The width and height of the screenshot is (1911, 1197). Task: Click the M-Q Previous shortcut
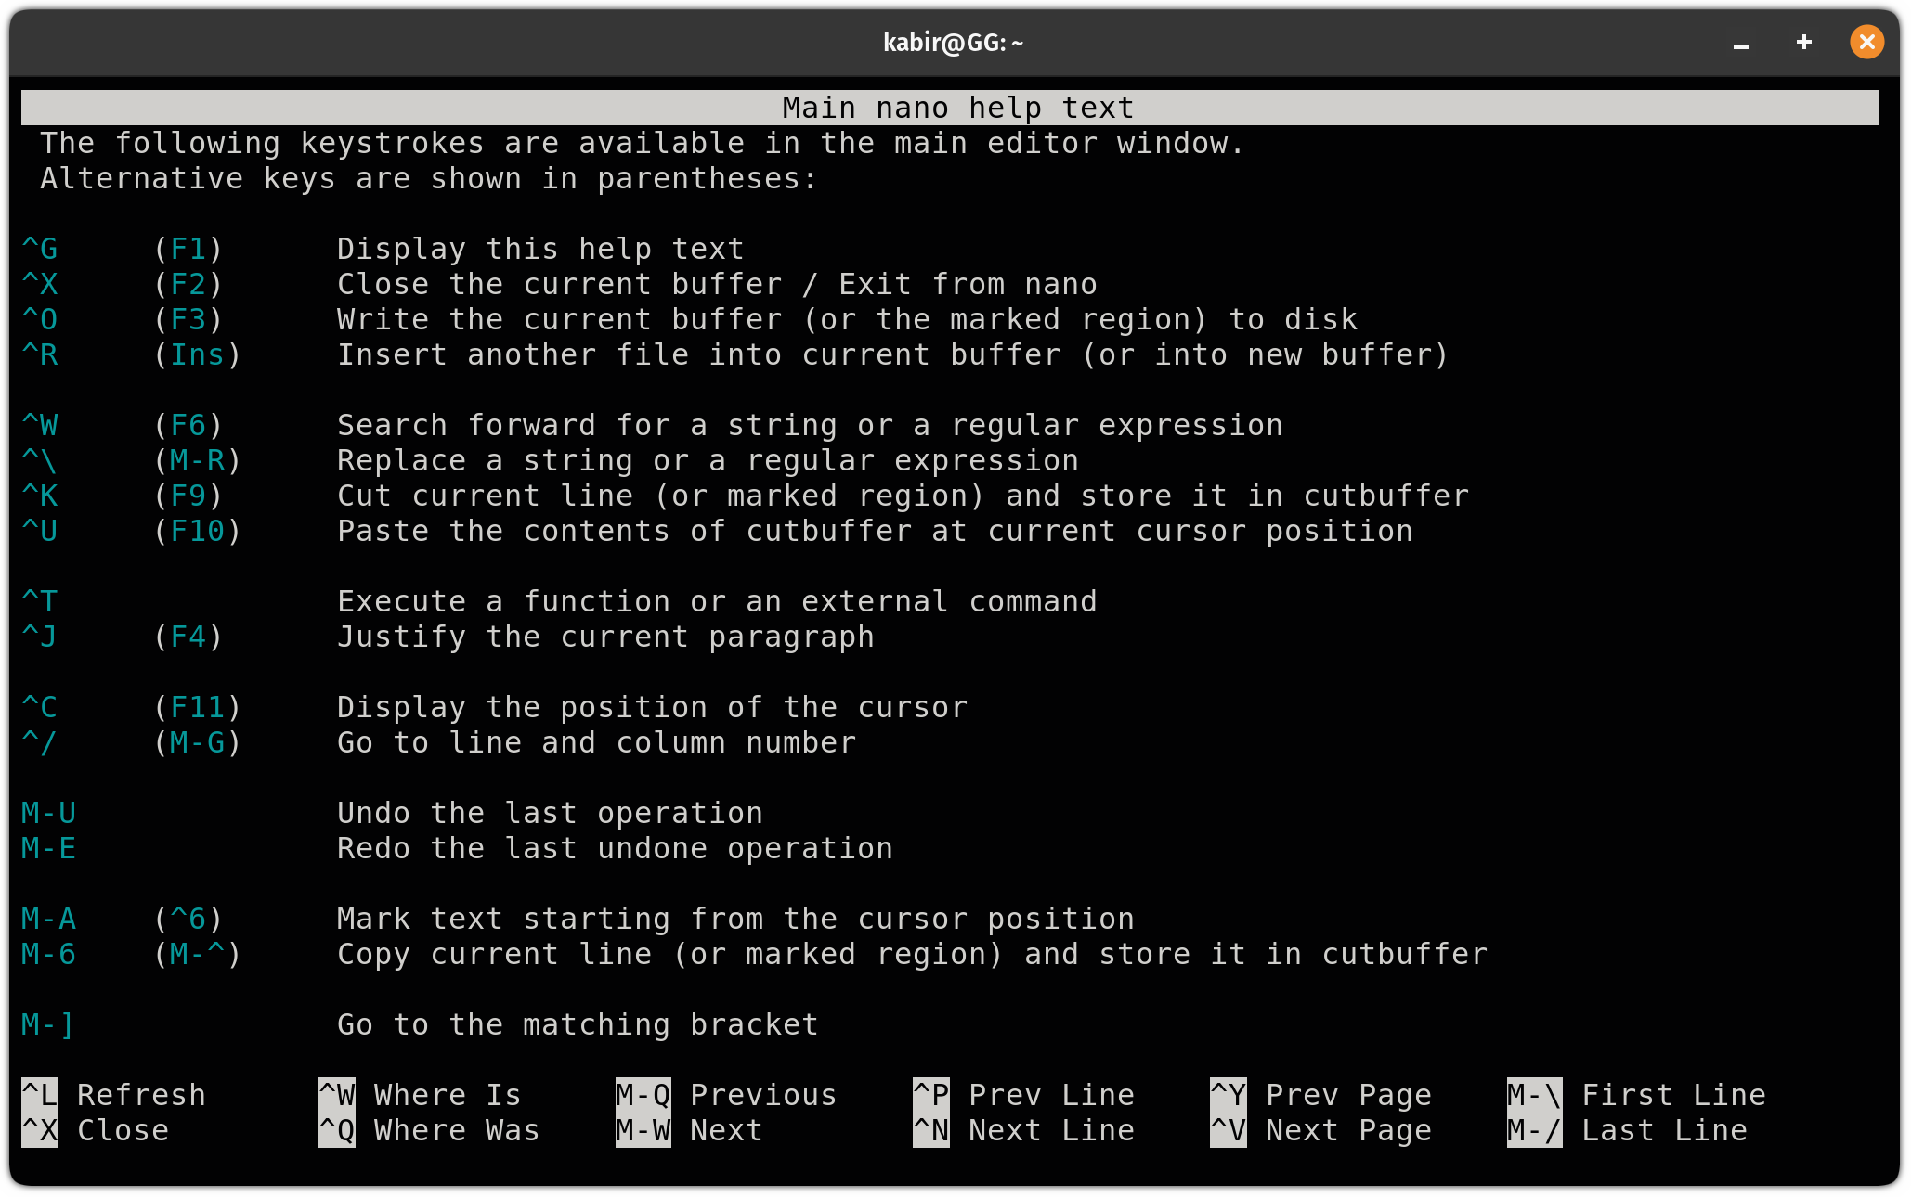pyautogui.click(x=725, y=1095)
